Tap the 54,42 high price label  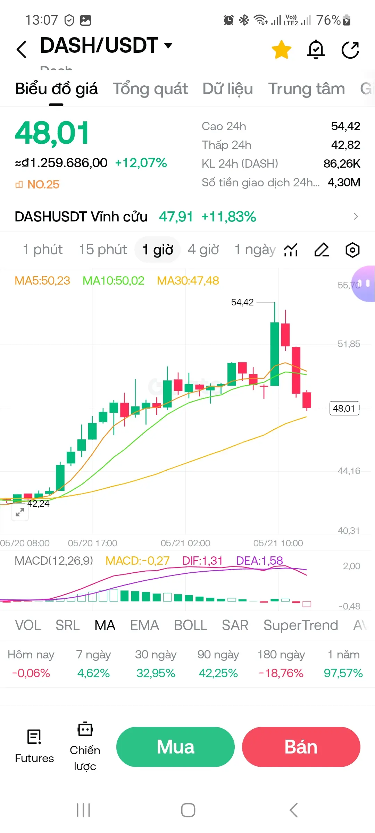tap(242, 302)
